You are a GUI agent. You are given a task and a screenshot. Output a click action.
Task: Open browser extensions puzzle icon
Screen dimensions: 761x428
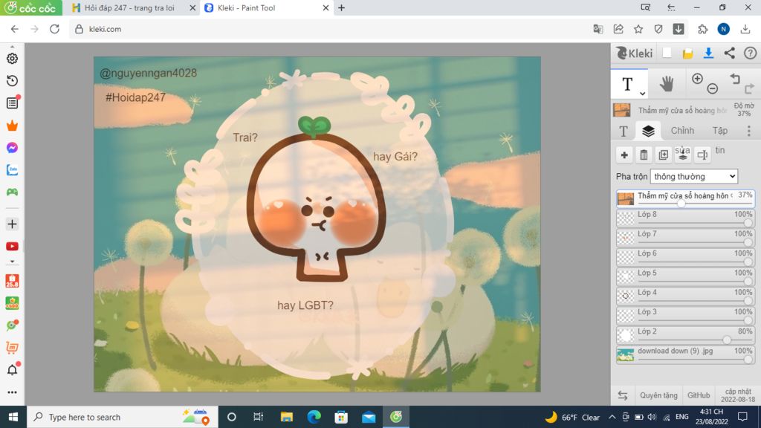click(702, 29)
